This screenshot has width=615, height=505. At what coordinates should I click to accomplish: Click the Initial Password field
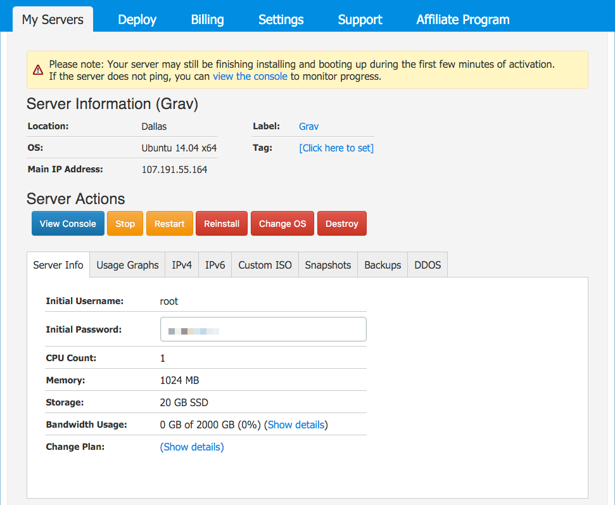263,329
